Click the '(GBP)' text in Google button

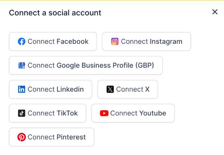point(144,65)
